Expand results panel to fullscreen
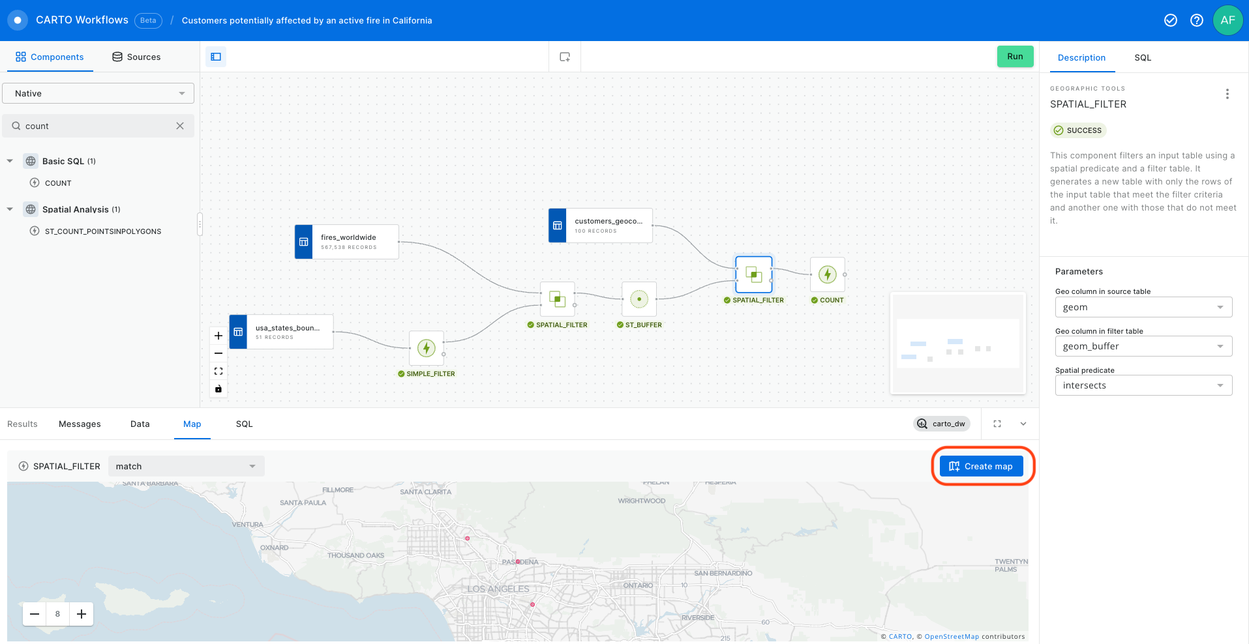 [x=997, y=424]
